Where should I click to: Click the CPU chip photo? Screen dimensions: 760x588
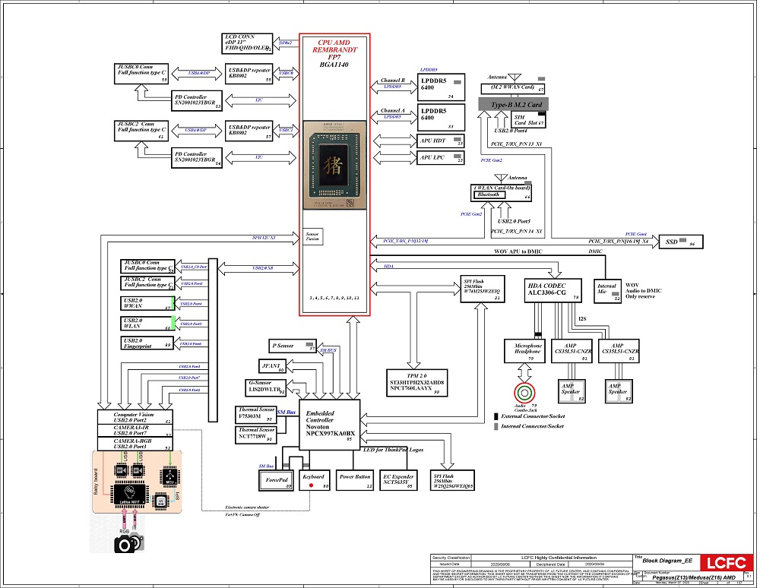[334, 165]
